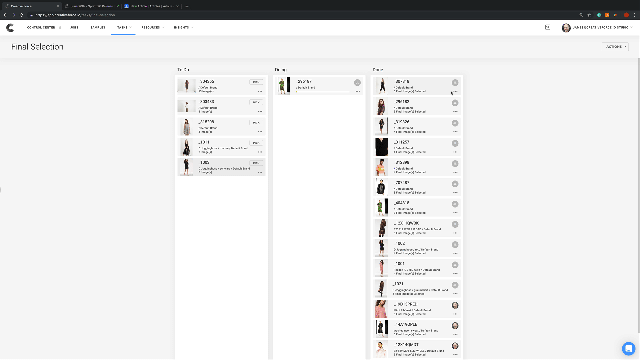Open the Samples menu item
This screenshot has width=640, height=360.
98,28
